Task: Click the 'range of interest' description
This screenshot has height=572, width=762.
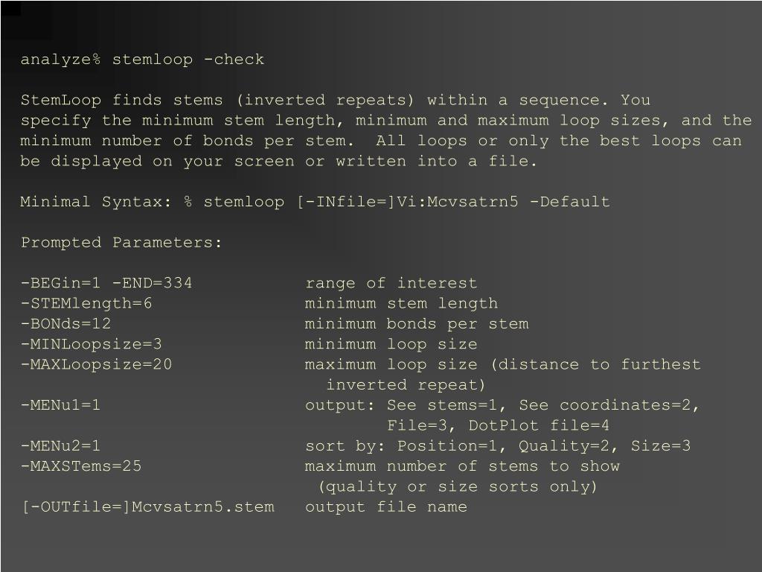Action: pyautogui.click(x=391, y=283)
